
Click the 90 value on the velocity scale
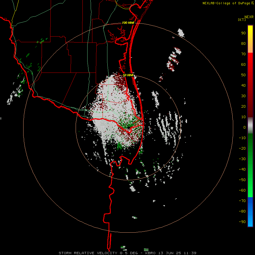click(243, 33)
